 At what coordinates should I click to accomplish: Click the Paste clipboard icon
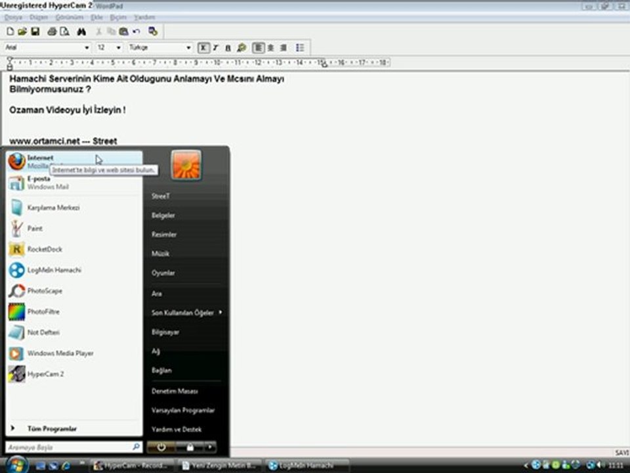point(124,32)
